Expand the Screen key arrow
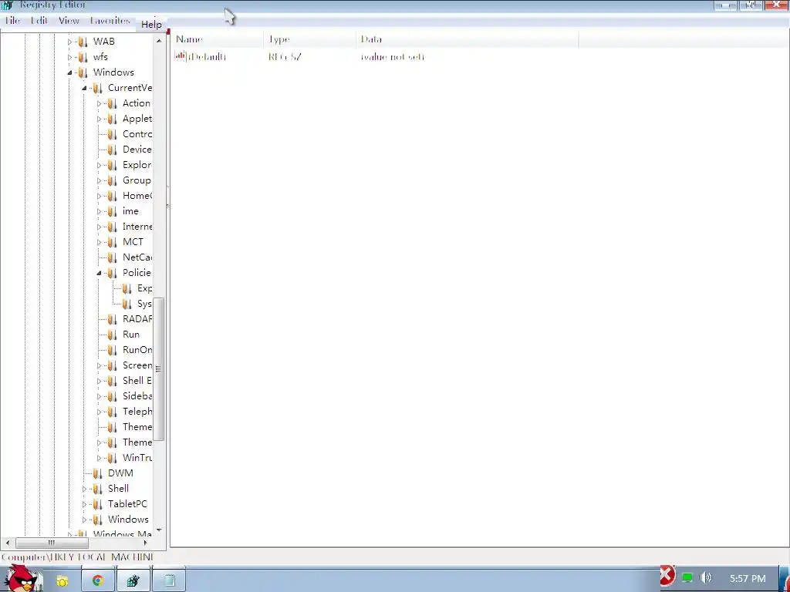This screenshot has width=790, height=592. tap(100, 365)
